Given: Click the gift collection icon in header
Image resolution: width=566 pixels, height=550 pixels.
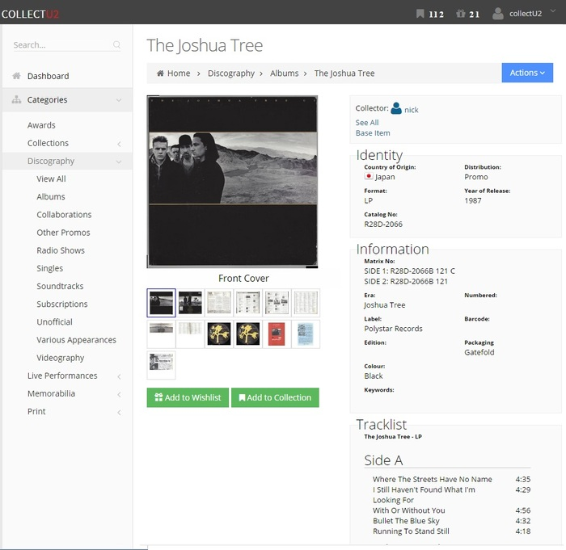Looking at the screenshot, I should pos(461,14).
